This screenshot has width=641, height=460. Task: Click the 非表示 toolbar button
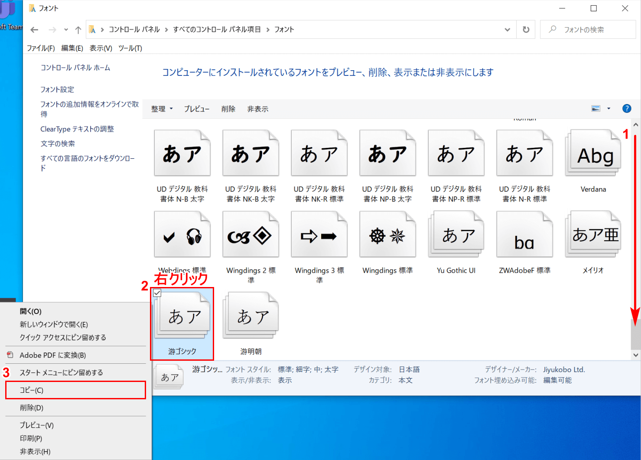point(258,109)
